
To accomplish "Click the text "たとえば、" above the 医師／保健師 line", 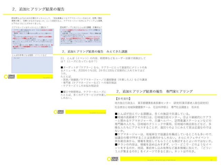I will (x=66, y=77).
